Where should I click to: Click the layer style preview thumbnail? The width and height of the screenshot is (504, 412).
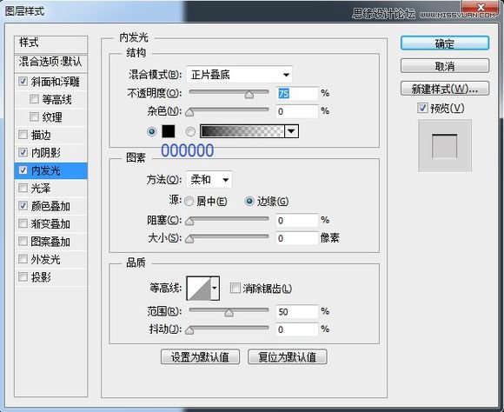445,146
